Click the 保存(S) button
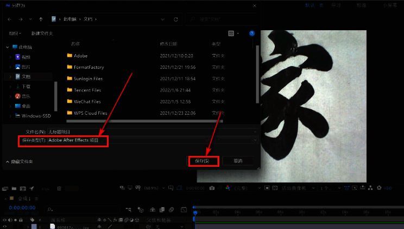This screenshot has height=229, width=404. [x=204, y=161]
